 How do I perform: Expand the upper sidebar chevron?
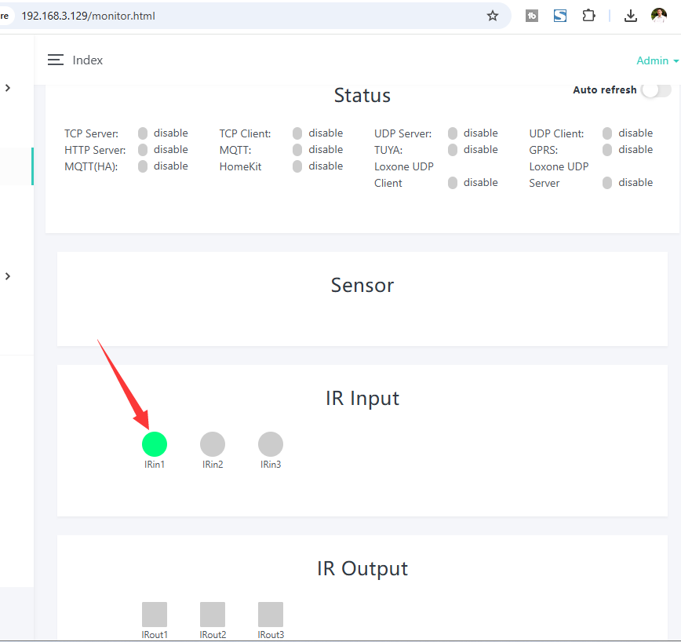pos(8,88)
